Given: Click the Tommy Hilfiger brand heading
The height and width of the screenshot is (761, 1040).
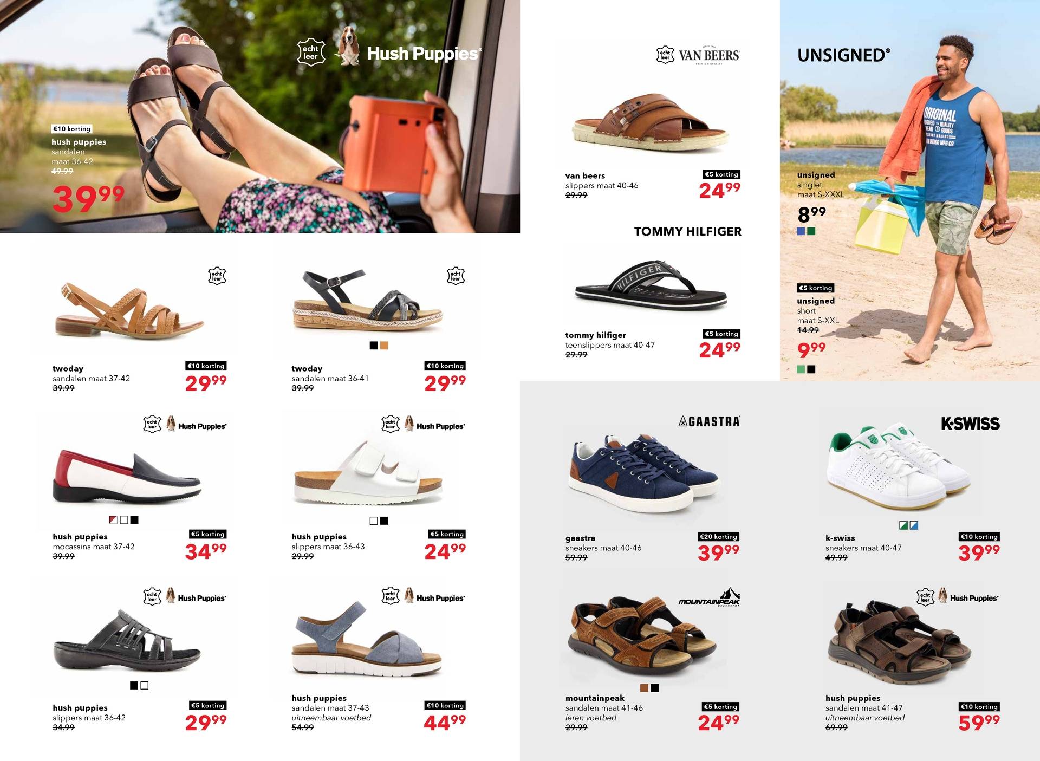Looking at the screenshot, I should (x=687, y=231).
